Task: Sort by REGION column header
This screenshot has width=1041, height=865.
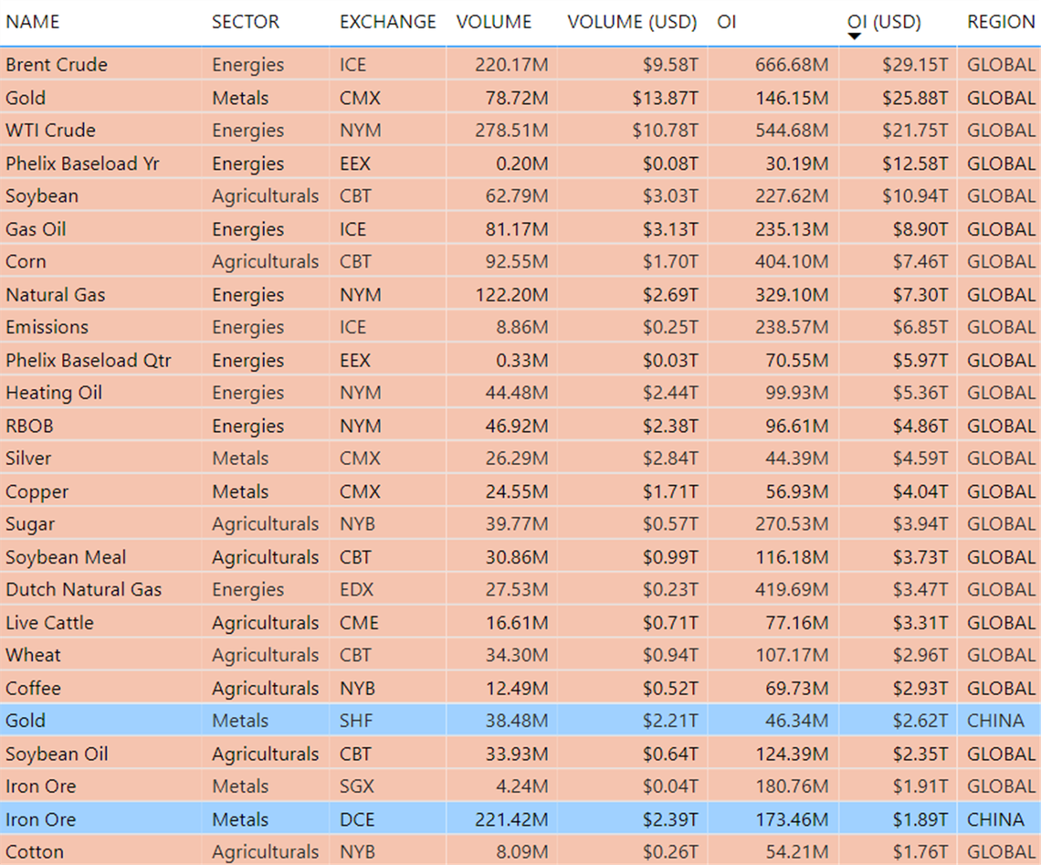Action: point(1001,22)
